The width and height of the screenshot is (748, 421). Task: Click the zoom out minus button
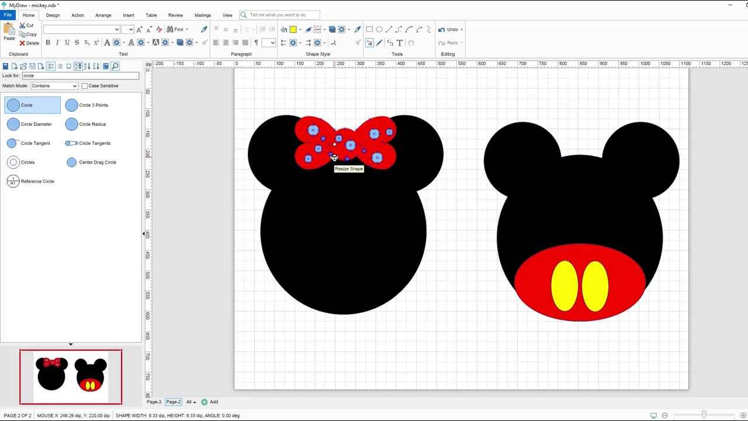(x=664, y=416)
